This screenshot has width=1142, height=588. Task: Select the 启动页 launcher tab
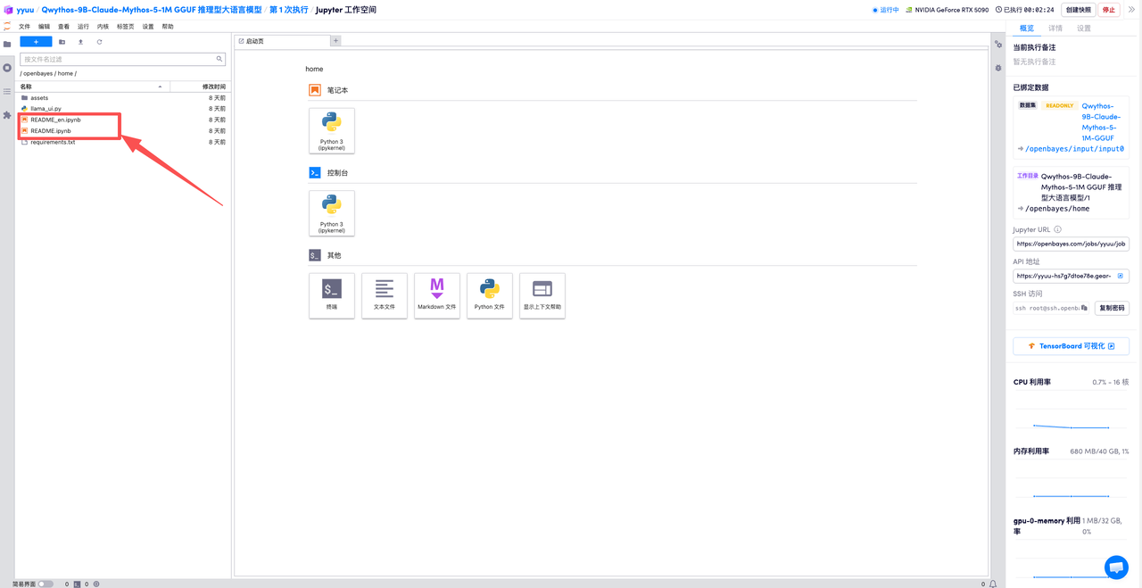[282, 41]
